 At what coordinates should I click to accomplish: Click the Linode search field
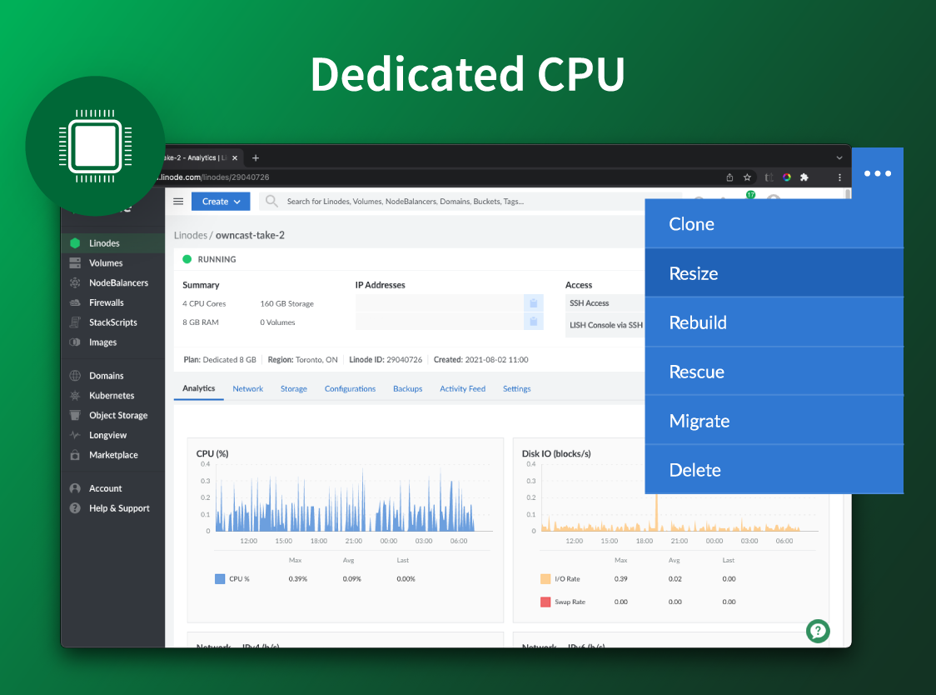click(416, 201)
